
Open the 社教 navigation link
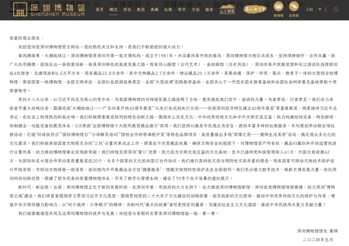point(168,10)
